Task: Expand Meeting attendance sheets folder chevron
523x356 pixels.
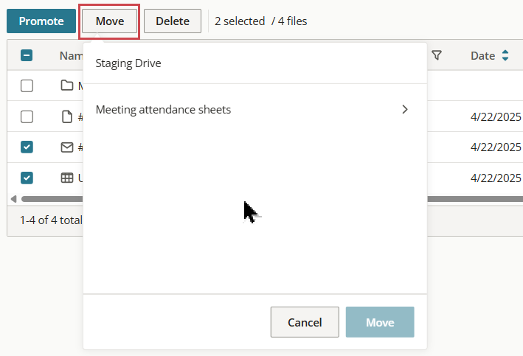Action: coord(405,109)
